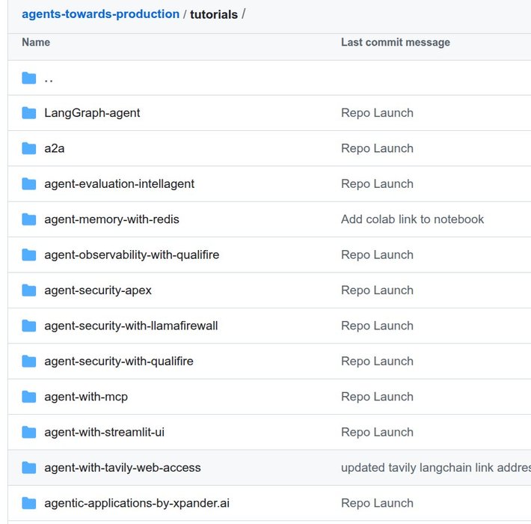Open Repo Launch commit for agent-observability-with-qualifire
Viewport: 531px width, 524px height.
pos(377,255)
